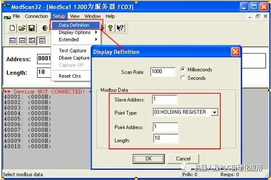Click the main window Length field
Viewport: 271px width, 180px height.
(44, 72)
